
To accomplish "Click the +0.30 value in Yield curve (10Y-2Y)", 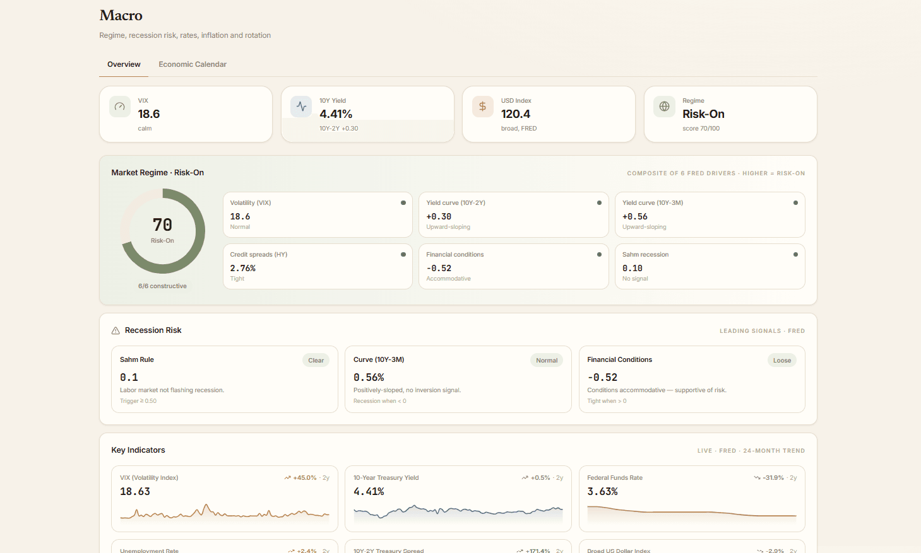I will point(439,216).
